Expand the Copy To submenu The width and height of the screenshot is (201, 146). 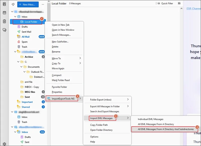(64, 63)
